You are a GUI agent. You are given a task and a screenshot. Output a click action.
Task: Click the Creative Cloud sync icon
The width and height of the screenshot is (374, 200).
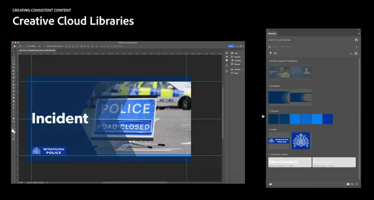click(x=271, y=184)
